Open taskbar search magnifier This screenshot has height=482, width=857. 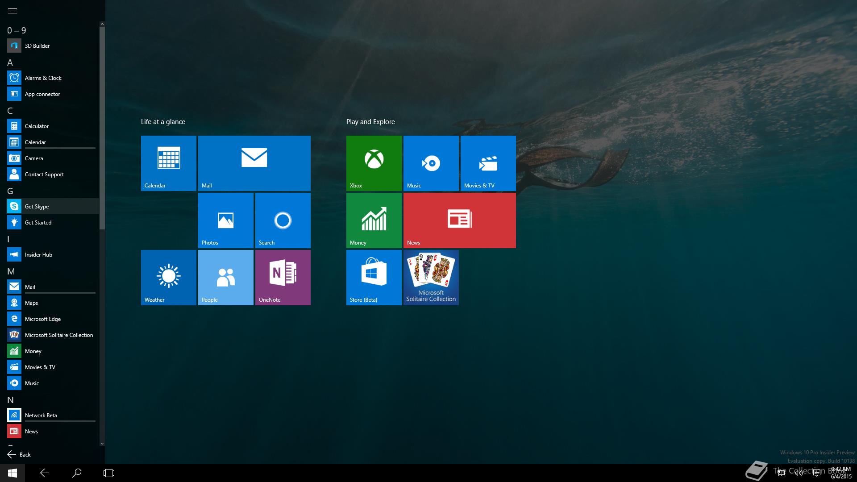tap(77, 473)
